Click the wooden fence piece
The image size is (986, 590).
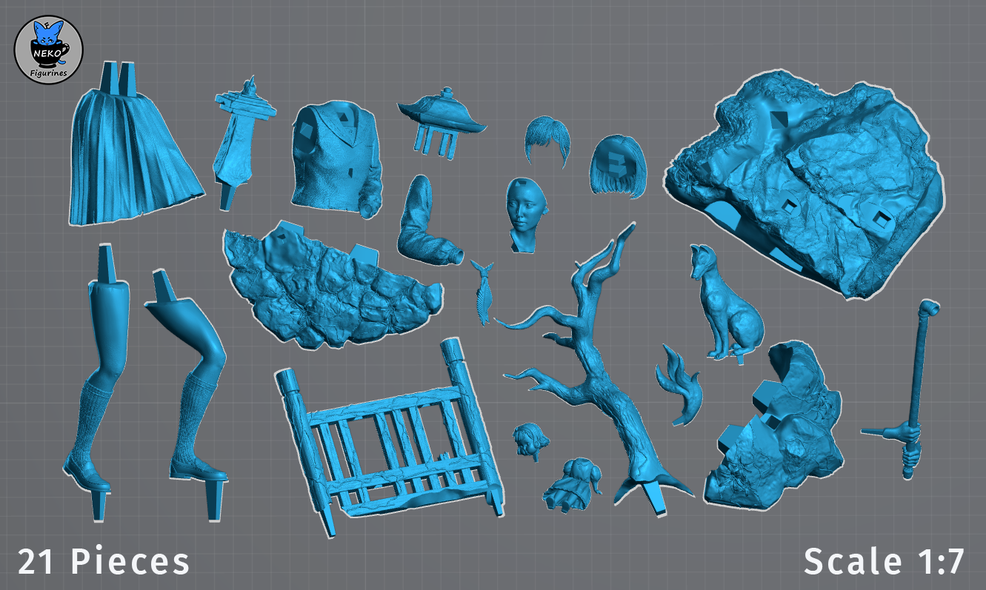coord(389,433)
